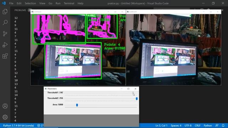Change the UTF-8 encoding setting
The height and width of the screenshot is (128, 228).
click(x=188, y=126)
